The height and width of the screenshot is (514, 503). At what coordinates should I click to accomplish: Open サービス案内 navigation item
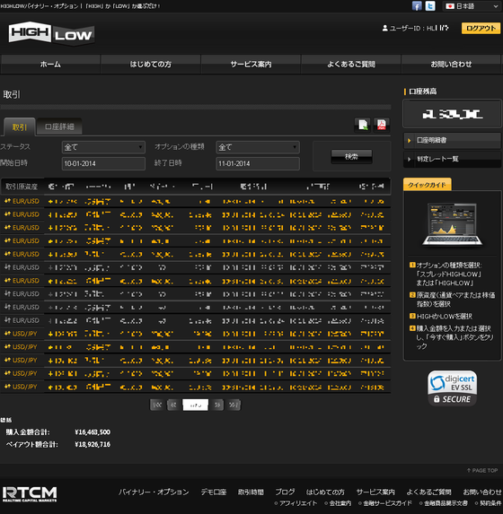click(x=251, y=65)
